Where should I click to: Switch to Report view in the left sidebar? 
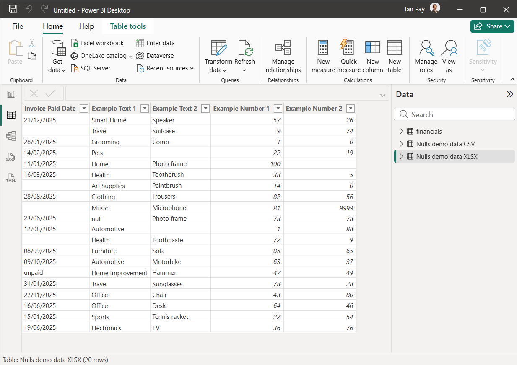click(11, 94)
